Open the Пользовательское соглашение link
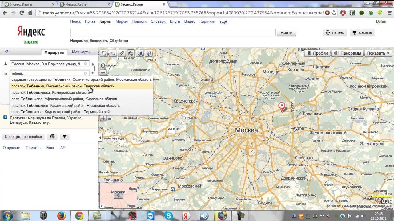This screenshot has width=394, height=221. coord(367,206)
